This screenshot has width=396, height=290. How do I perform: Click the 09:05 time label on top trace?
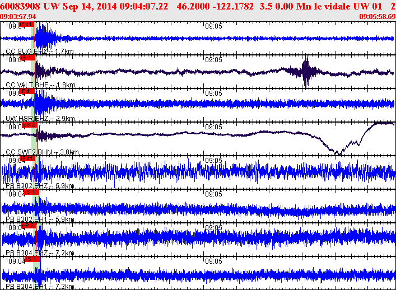[212, 26]
